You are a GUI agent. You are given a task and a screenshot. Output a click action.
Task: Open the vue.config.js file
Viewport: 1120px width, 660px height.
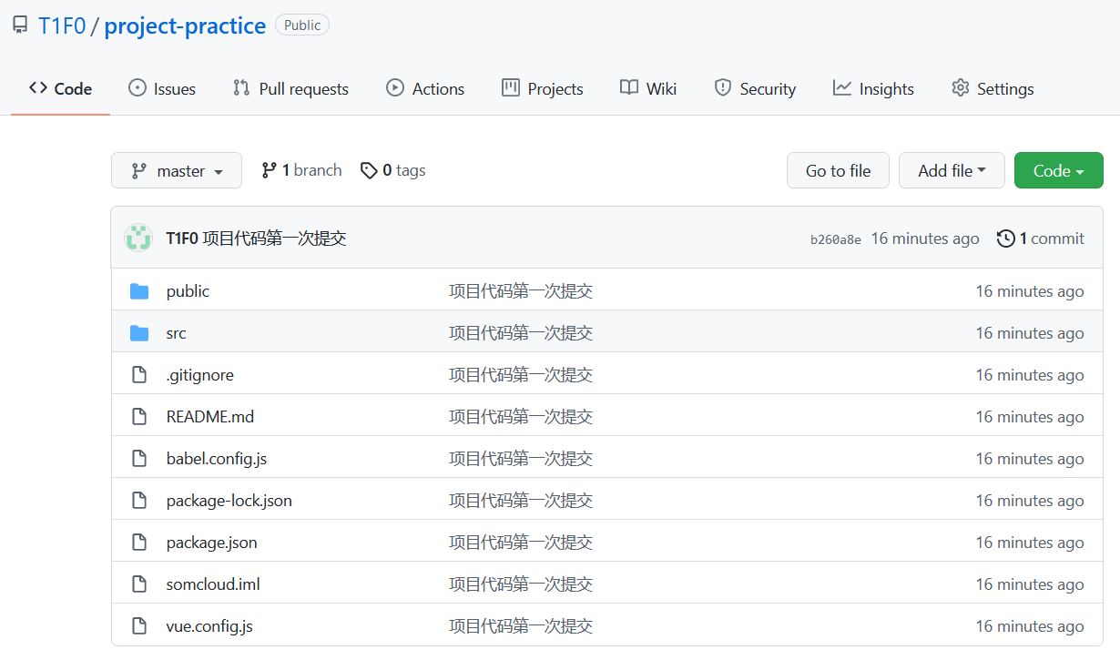[209, 626]
